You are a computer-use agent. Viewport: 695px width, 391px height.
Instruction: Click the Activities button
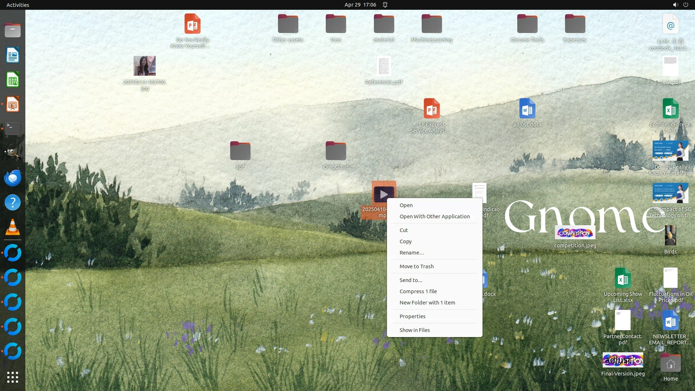pyautogui.click(x=18, y=5)
